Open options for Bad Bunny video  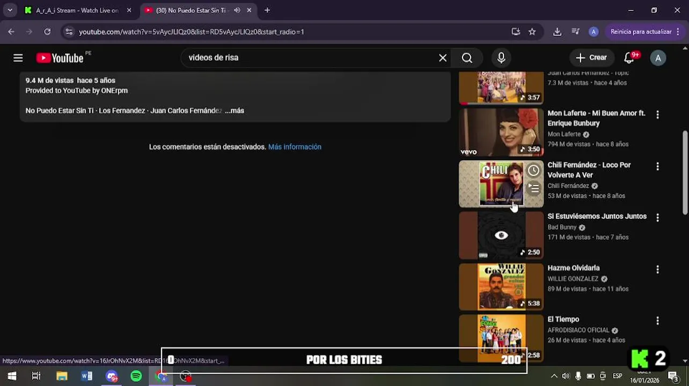point(657,218)
